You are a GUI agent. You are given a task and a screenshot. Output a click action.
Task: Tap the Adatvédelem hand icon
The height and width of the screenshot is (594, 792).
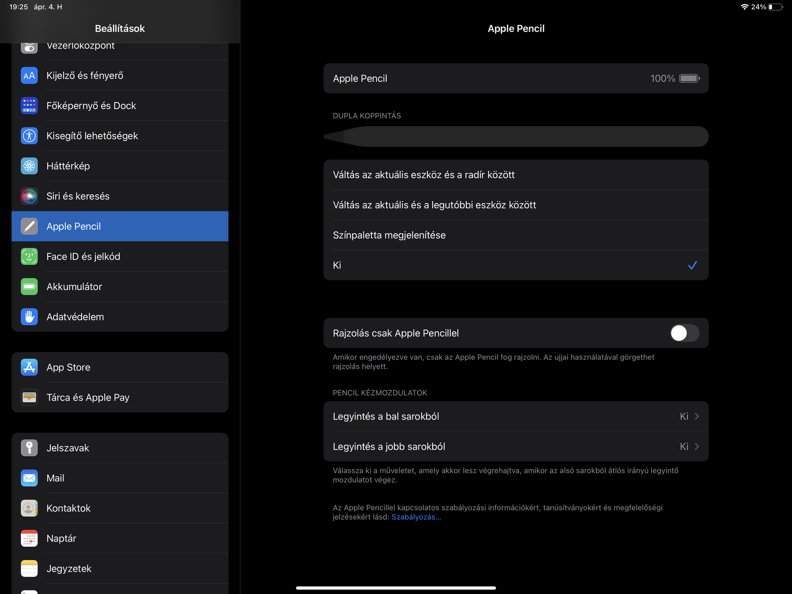click(x=29, y=317)
